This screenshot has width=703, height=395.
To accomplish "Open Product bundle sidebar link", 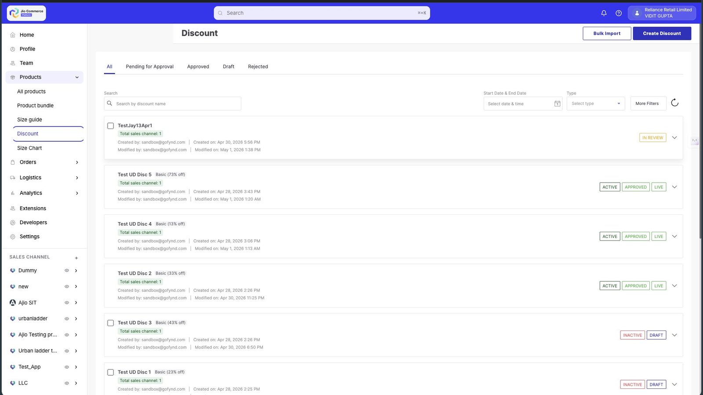I will point(35,105).
